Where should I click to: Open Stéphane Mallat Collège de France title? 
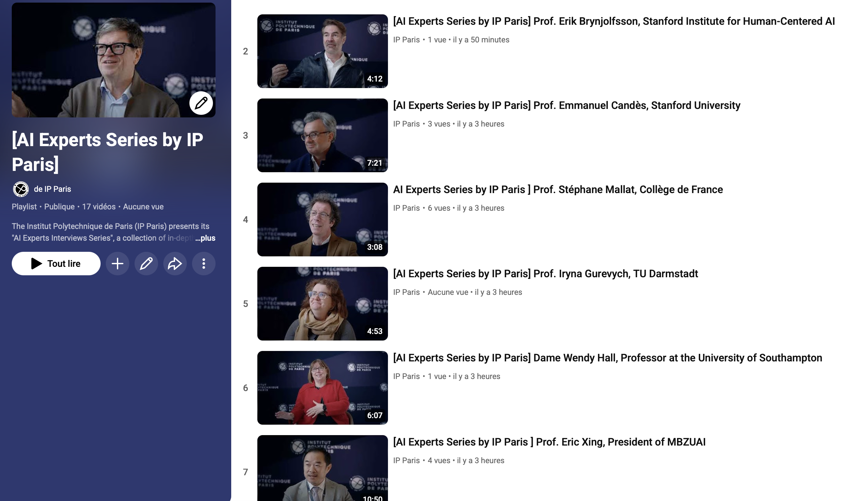pyautogui.click(x=557, y=190)
